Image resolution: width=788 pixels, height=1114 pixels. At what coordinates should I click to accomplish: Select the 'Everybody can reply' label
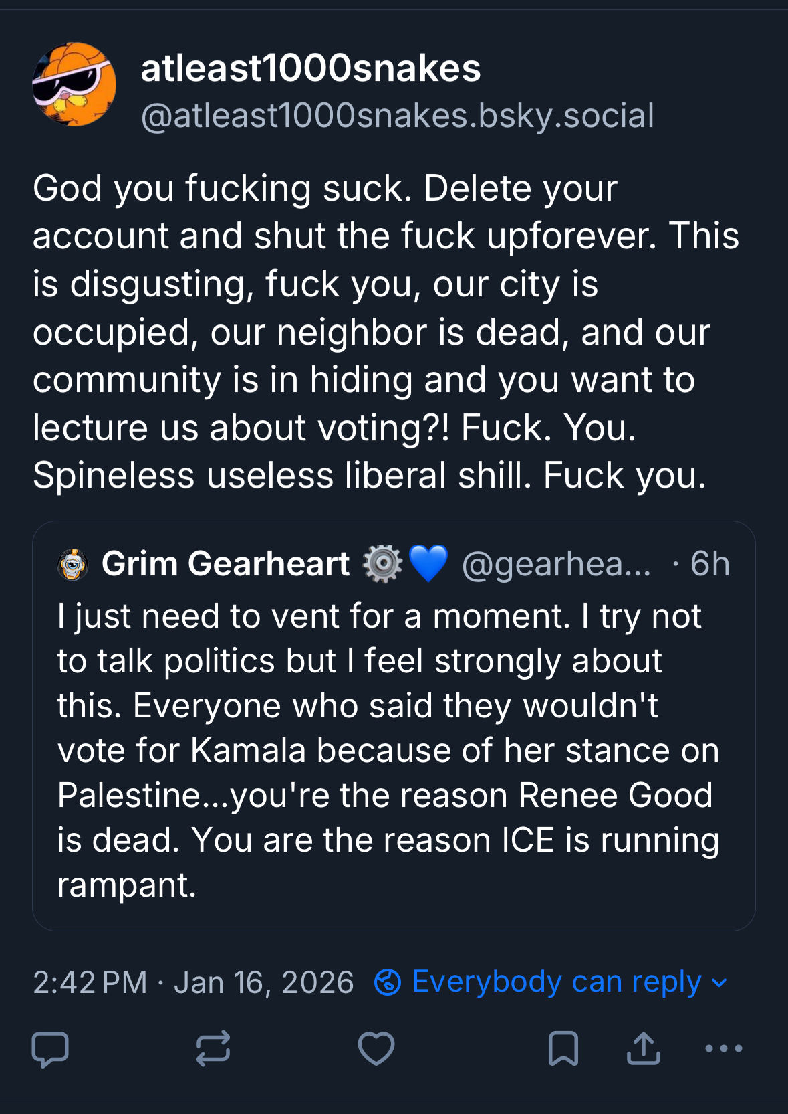[x=557, y=982]
